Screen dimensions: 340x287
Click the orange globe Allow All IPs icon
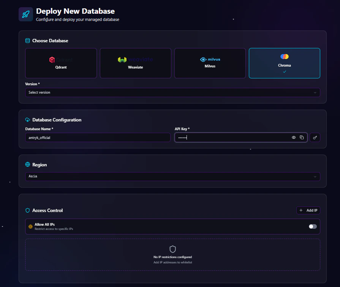pos(30,226)
